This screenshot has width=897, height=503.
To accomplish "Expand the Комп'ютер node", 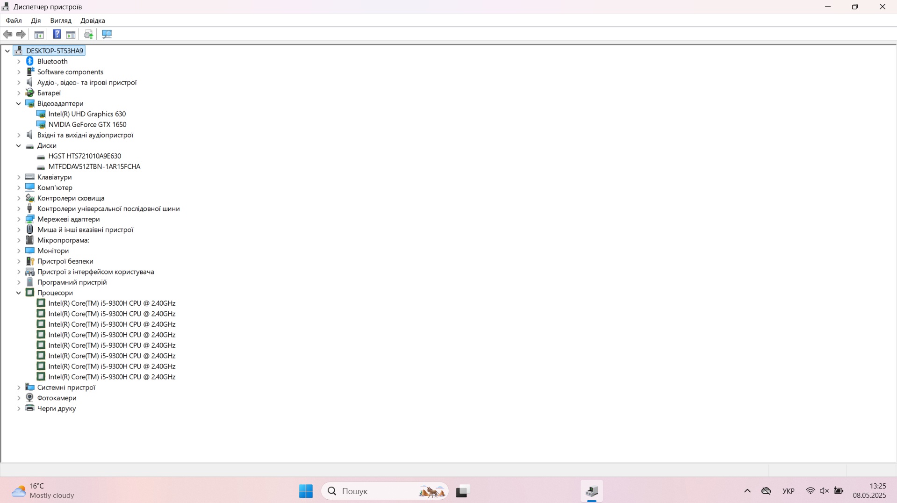I will point(19,188).
